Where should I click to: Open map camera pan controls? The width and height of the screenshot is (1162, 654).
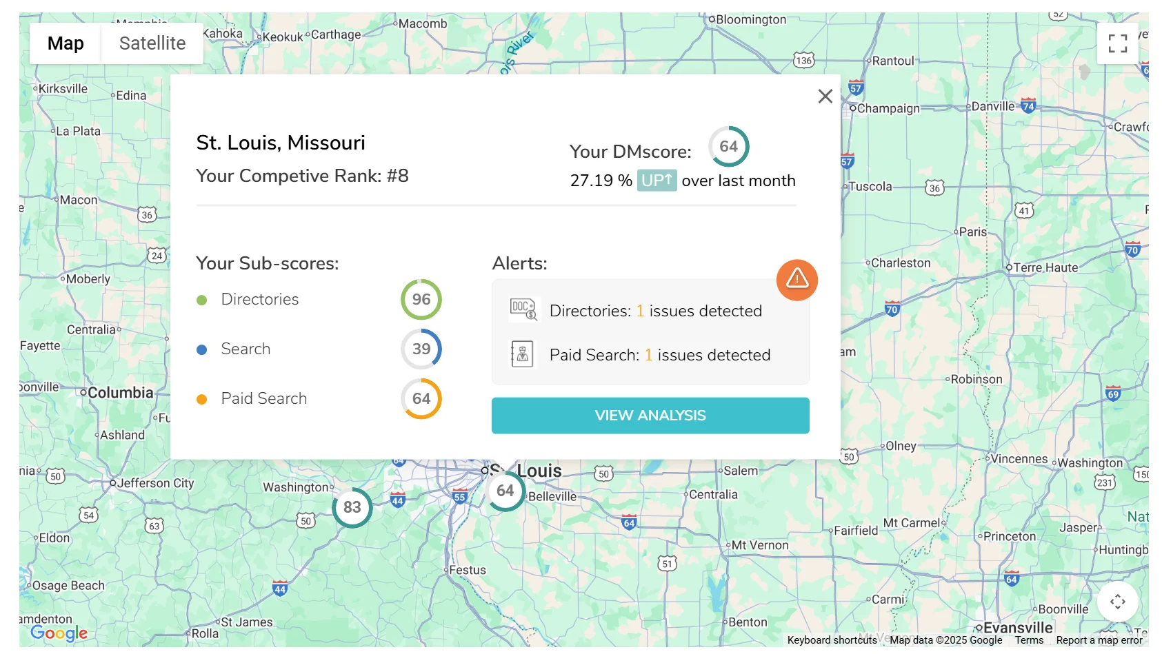(1117, 602)
